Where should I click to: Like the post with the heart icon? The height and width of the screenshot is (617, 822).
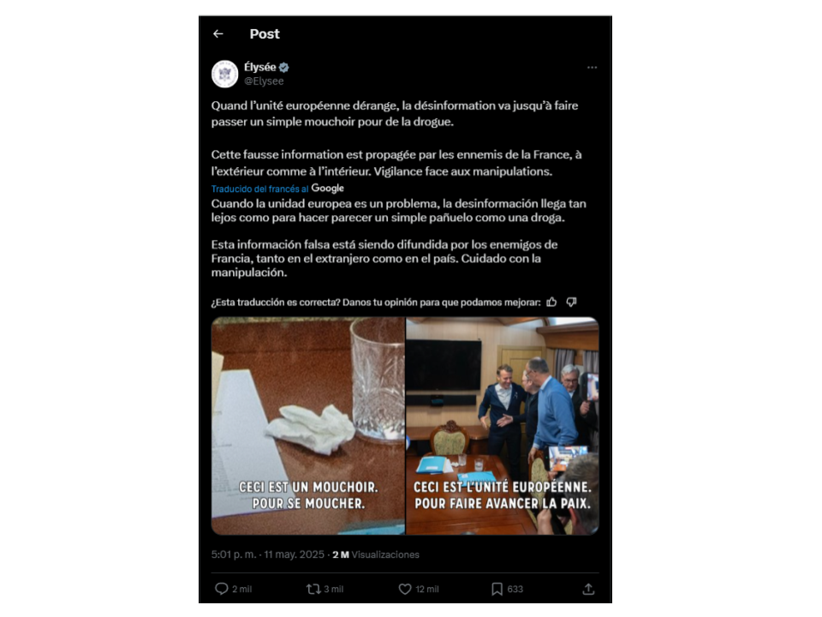coord(405,590)
